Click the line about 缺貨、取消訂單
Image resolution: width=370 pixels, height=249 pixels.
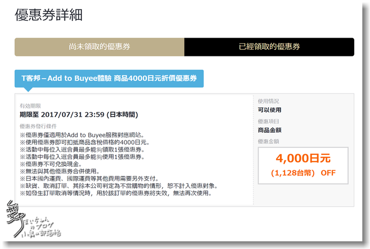[119, 186]
